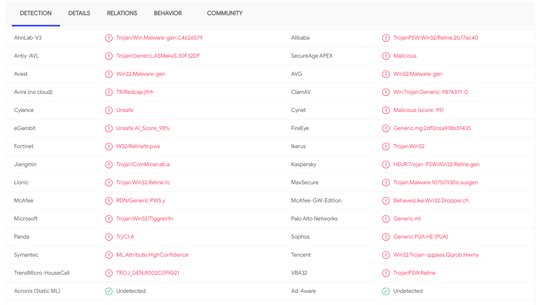Click alert icon for SecureAge APEX Malicious

coord(386,56)
